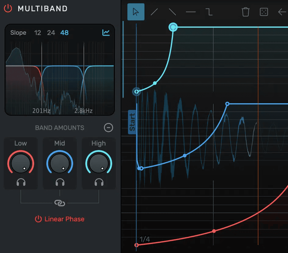Click the dice randomize icon
The image size is (288, 253).
tap(263, 12)
